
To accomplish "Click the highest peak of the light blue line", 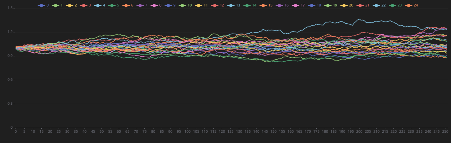I will click(359, 19).
